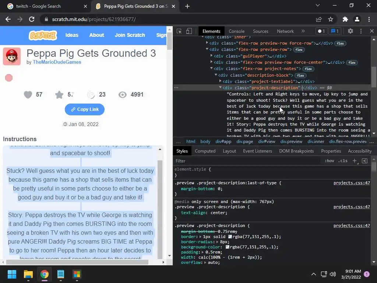The image size is (377, 283).
Task: Collapse the description-block div
Action: [216, 75]
